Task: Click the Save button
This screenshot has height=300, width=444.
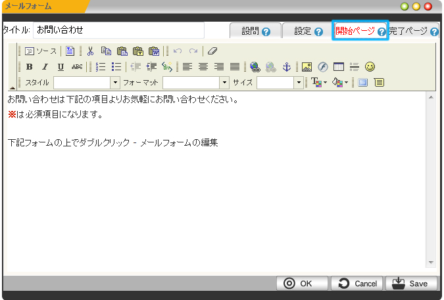Action: [411, 284]
